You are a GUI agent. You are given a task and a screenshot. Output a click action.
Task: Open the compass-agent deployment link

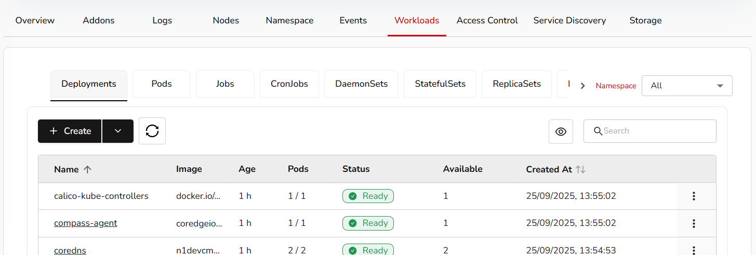click(x=85, y=223)
